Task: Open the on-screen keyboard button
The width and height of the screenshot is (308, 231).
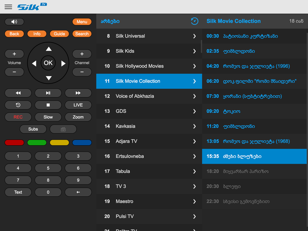Action: point(63,129)
